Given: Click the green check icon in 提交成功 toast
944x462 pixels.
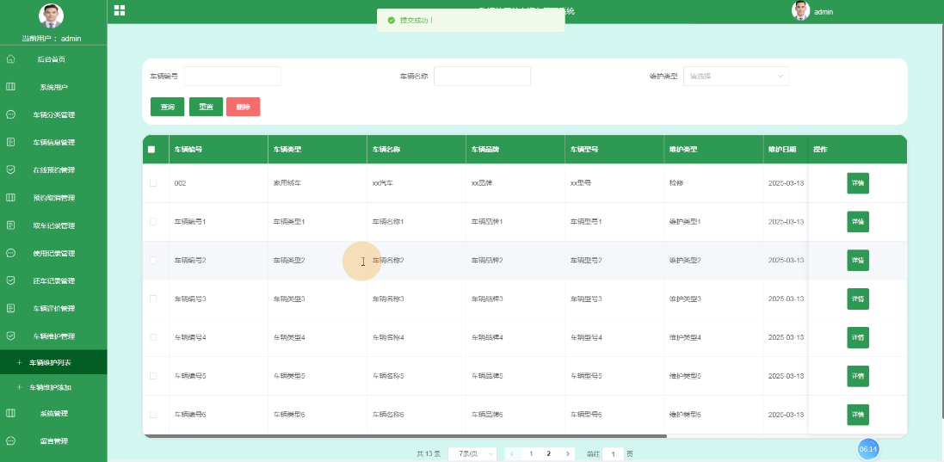Looking at the screenshot, I should coord(392,21).
